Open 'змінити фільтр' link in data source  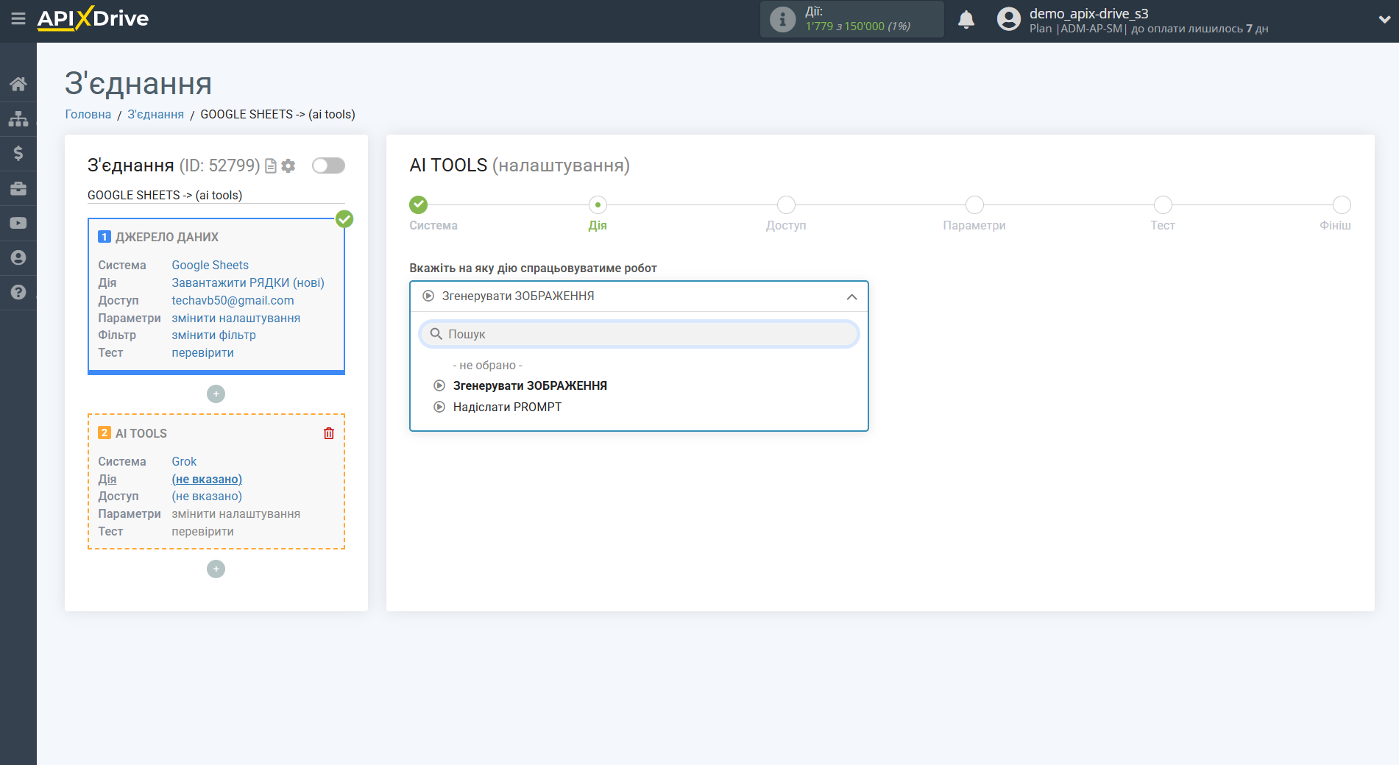213,335
